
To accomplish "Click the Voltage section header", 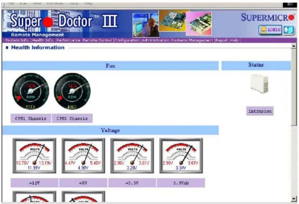I will click(110, 130).
